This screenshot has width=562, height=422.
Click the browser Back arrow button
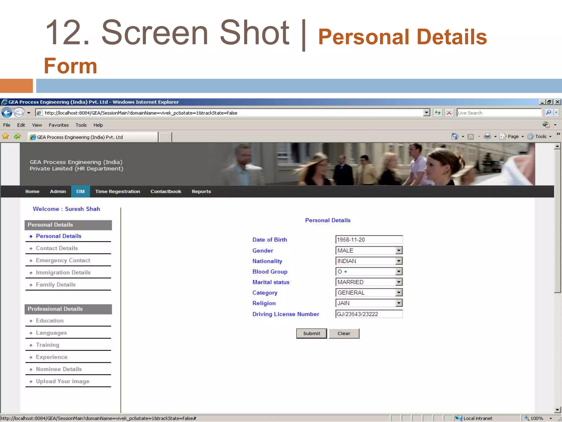click(x=7, y=113)
